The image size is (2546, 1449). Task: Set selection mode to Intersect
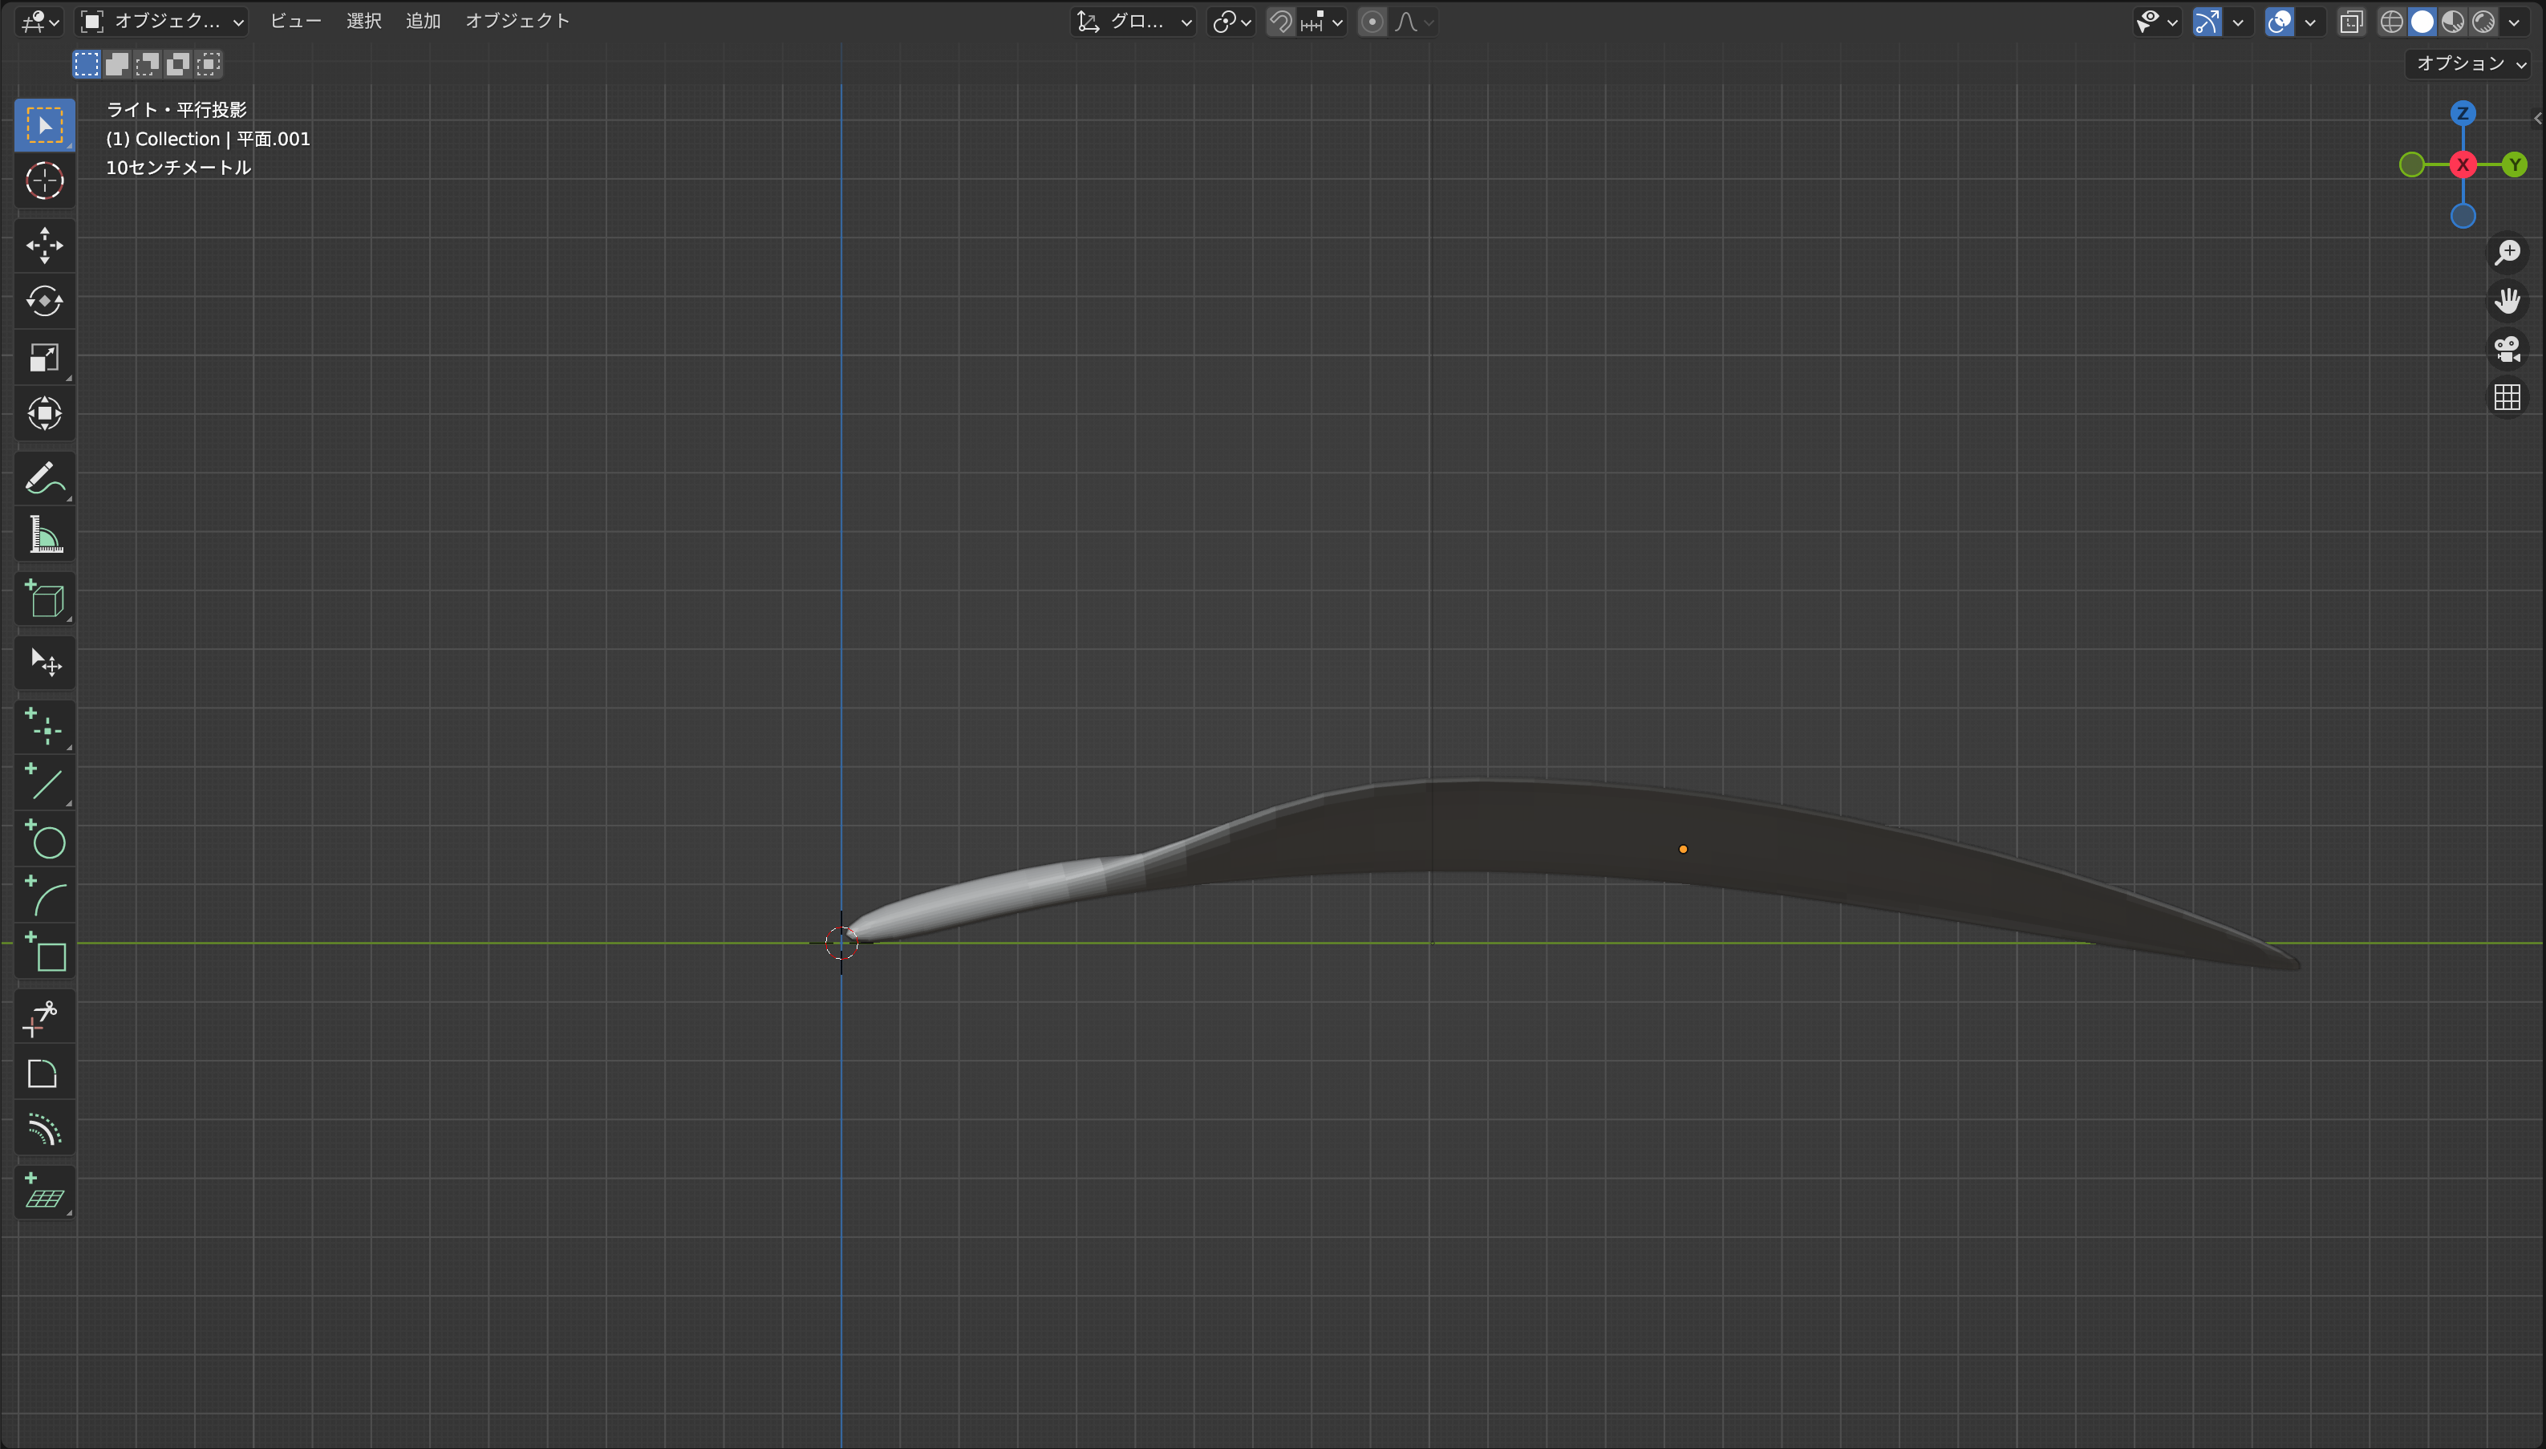pyautogui.click(x=208, y=65)
